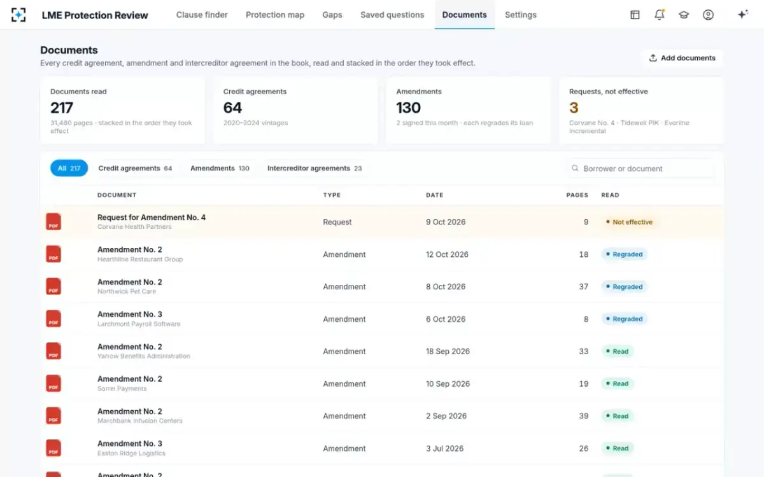
Task: Open Northwick Pet Care Amendment No. 2
Action: pos(130,282)
